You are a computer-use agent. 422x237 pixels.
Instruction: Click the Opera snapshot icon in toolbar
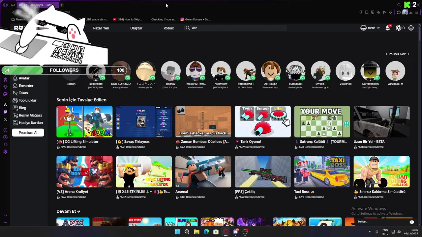tap(367, 12)
